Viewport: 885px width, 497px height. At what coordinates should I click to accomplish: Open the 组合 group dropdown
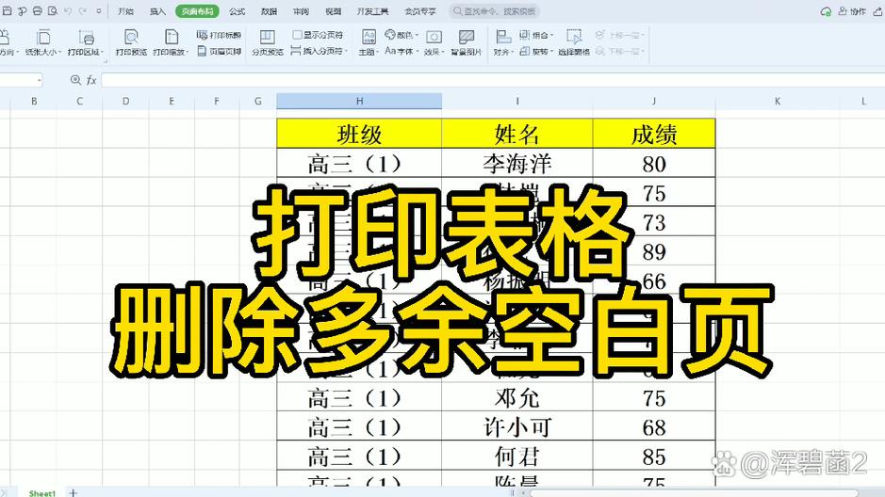pyautogui.click(x=535, y=35)
